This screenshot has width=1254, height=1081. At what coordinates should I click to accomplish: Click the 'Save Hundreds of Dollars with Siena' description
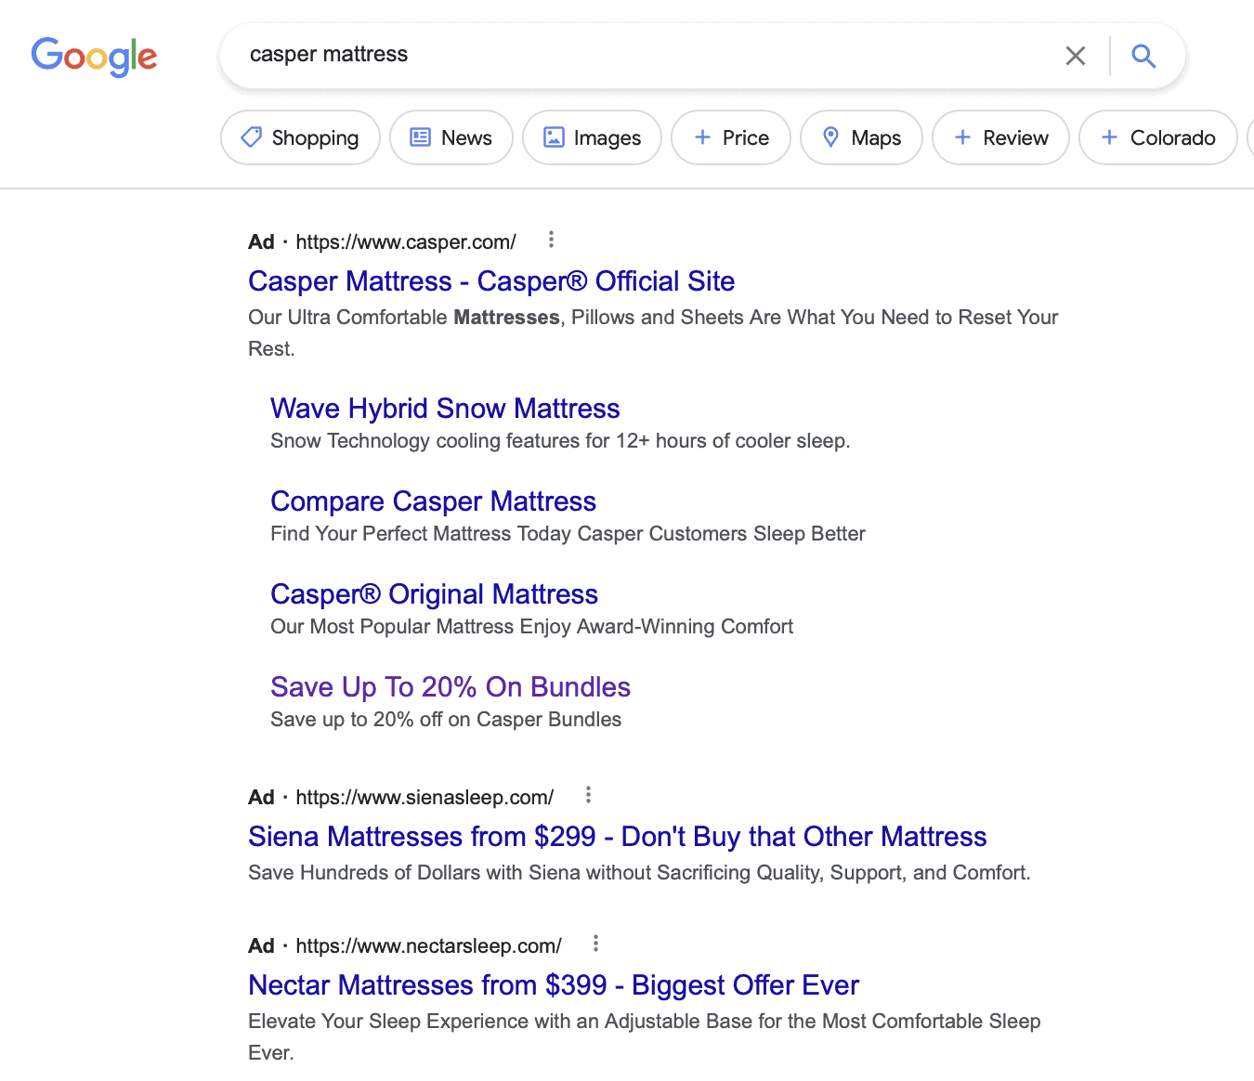coord(639,873)
